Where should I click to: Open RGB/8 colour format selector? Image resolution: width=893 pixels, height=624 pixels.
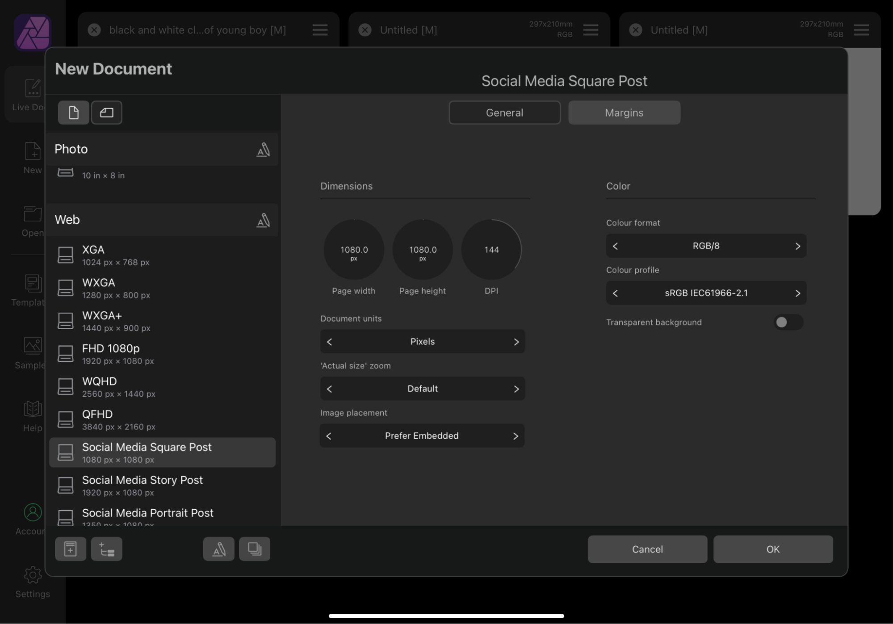coord(706,246)
